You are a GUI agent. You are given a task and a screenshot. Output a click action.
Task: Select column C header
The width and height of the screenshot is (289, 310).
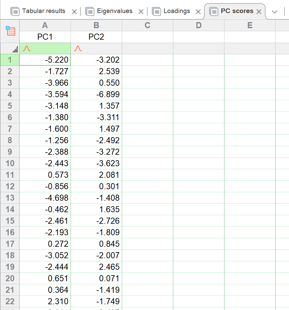coord(147,25)
